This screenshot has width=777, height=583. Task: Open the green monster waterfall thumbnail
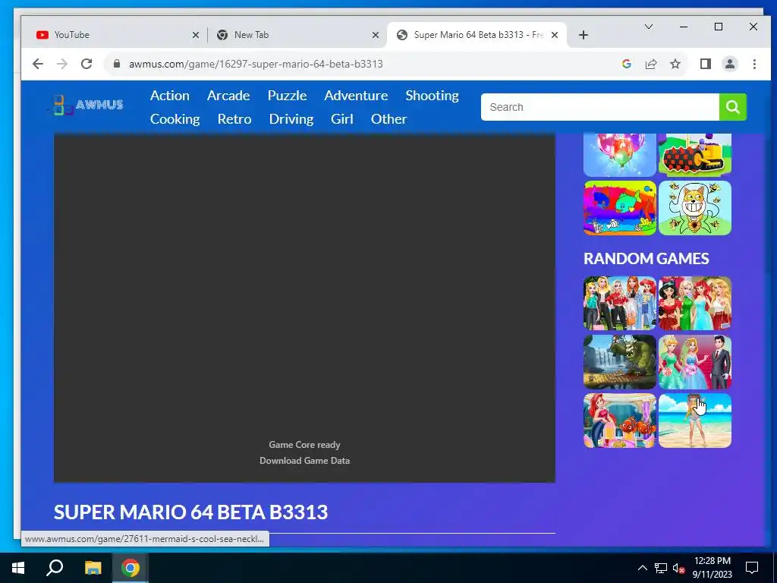point(620,362)
